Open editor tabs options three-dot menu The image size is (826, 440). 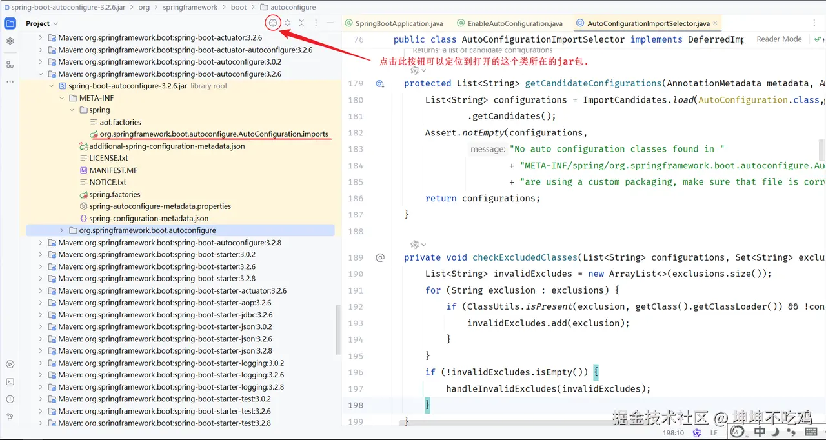814,23
